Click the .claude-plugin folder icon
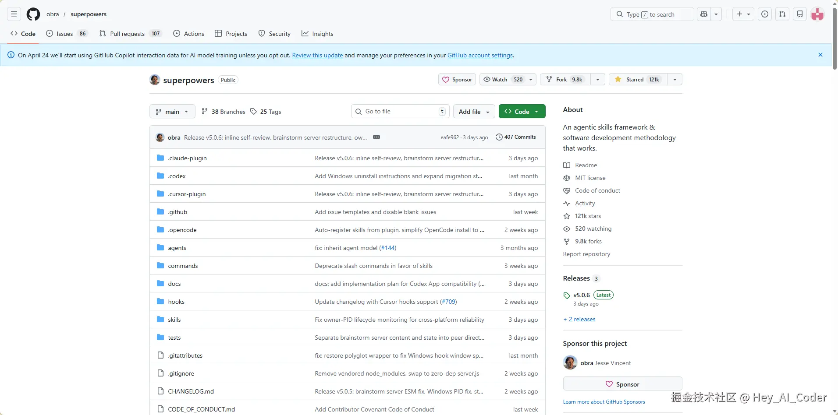 pyautogui.click(x=160, y=158)
